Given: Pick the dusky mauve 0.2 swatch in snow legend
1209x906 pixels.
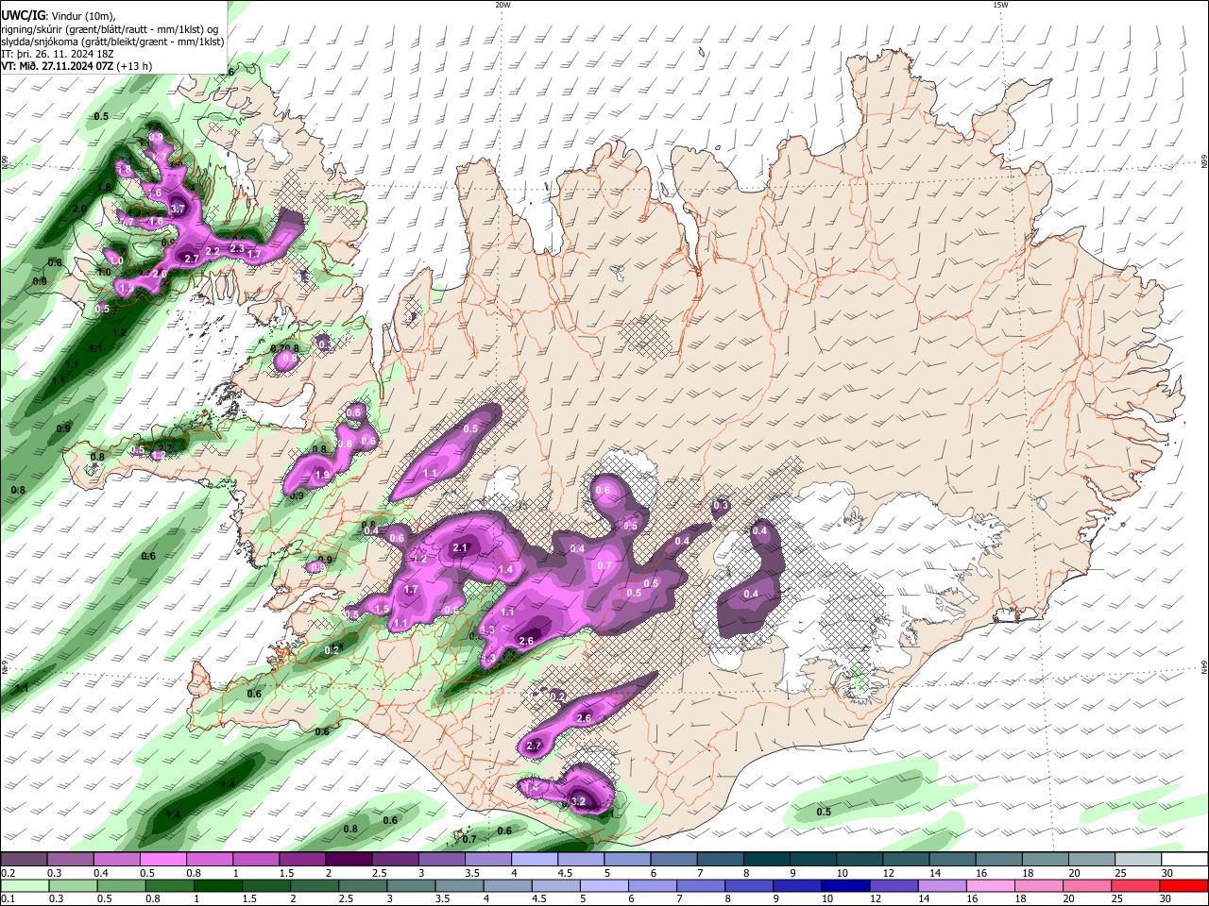Looking at the screenshot, I should (23, 860).
